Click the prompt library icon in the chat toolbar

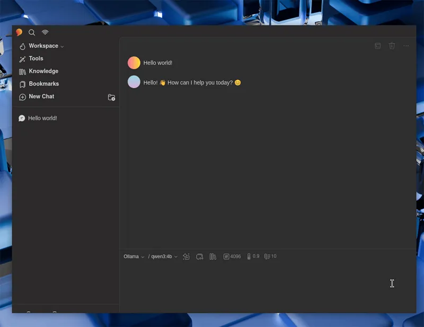pyautogui.click(x=199, y=256)
